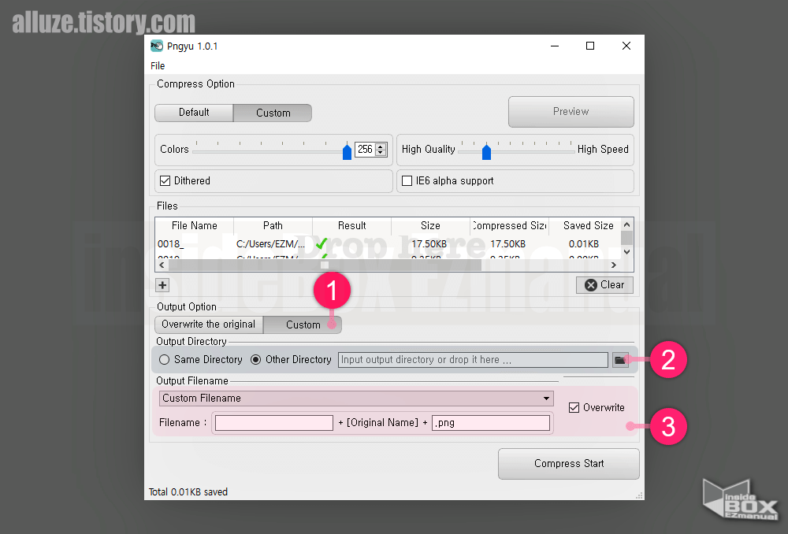Click the Path column header
The image size is (788, 534).
tap(273, 225)
